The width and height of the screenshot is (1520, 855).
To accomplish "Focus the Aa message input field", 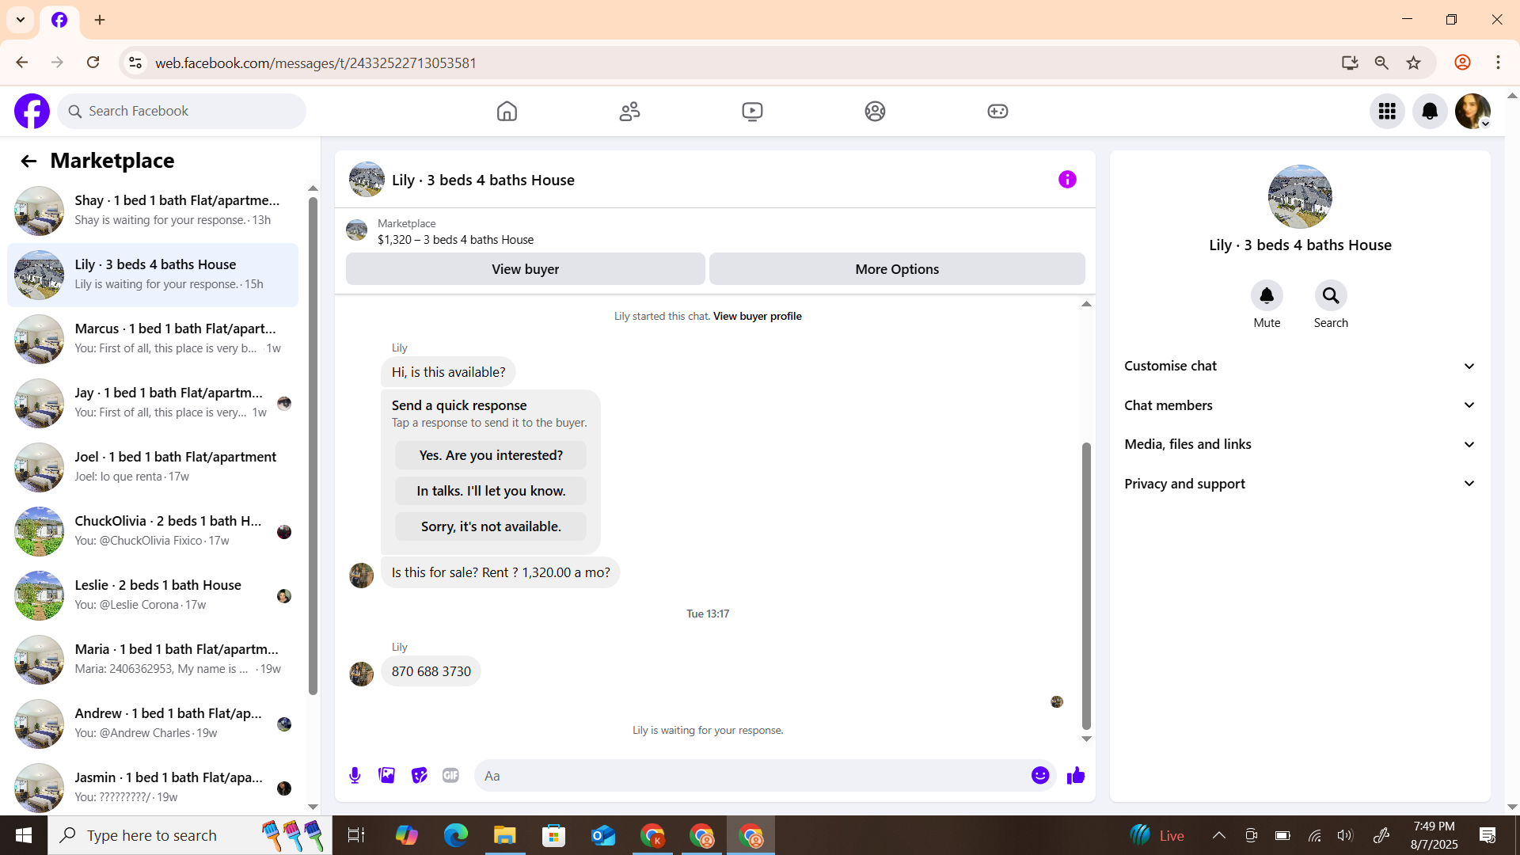I will 752,776.
